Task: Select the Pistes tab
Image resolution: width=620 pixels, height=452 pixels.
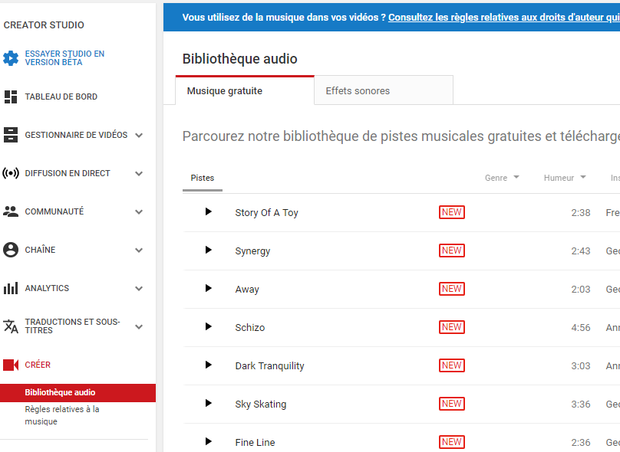Action: pos(203,178)
